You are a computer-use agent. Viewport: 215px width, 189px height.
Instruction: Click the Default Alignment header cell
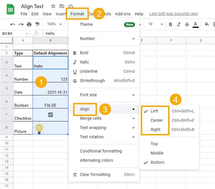tap(50, 53)
